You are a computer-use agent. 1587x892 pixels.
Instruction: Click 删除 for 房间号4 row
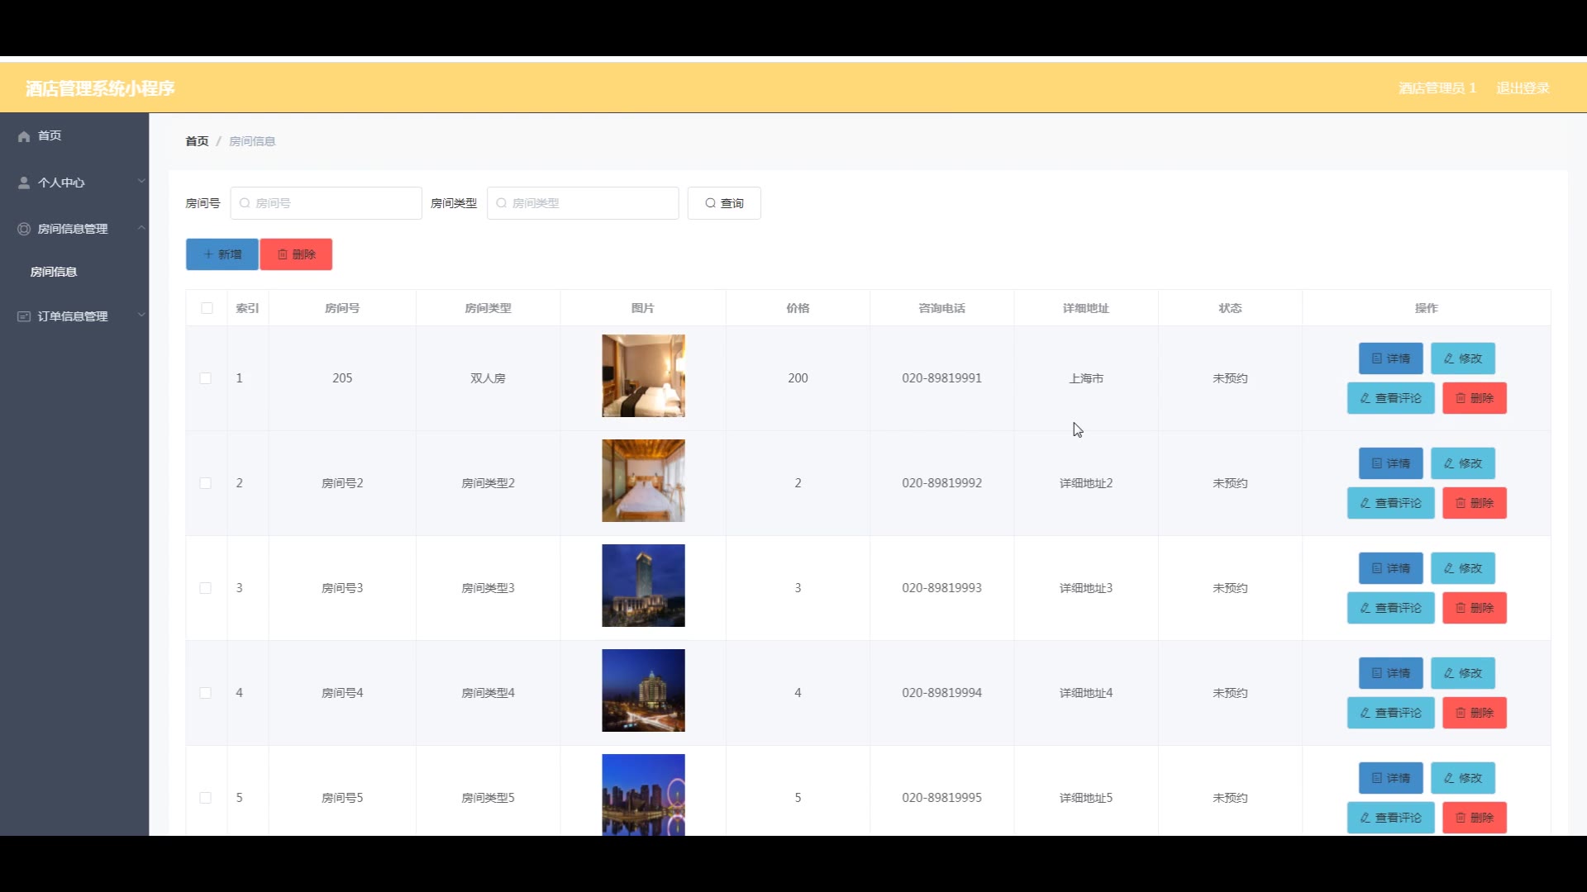point(1475,713)
